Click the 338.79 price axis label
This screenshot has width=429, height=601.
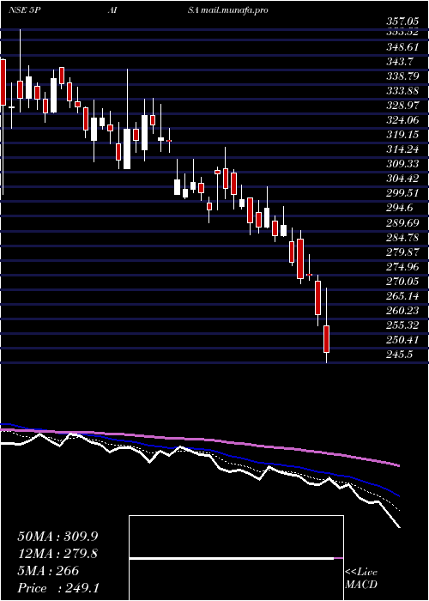(402, 76)
